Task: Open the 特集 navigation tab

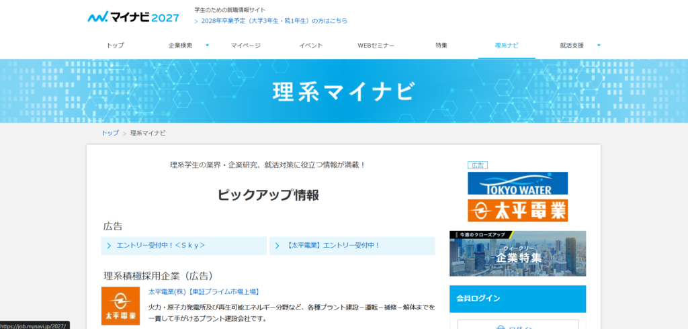Action: 441,46
